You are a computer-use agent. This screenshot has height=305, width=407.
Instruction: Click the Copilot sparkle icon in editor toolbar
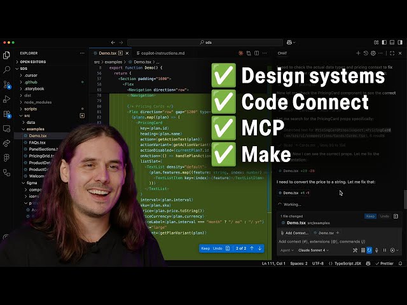tap(240, 53)
